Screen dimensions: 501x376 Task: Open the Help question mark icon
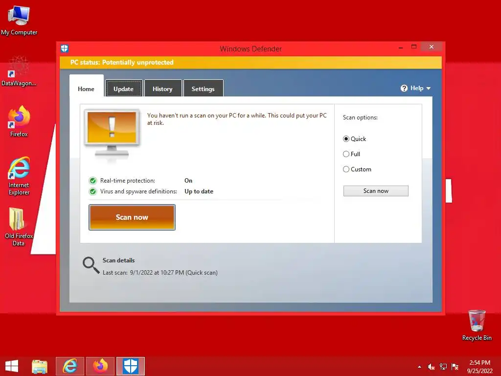pos(404,88)
